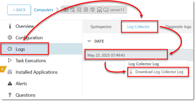Go back with the BACK button
Screen dimensions: 196x102
click(x=19, y=10)
